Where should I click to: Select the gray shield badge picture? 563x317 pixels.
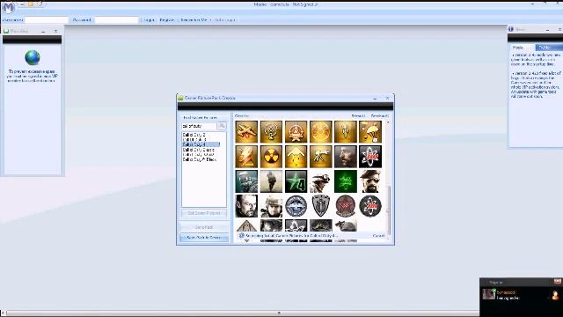(x=320, y=206)
